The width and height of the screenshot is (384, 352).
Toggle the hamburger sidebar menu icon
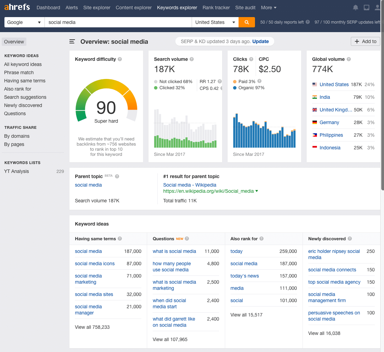pos(72,42)
